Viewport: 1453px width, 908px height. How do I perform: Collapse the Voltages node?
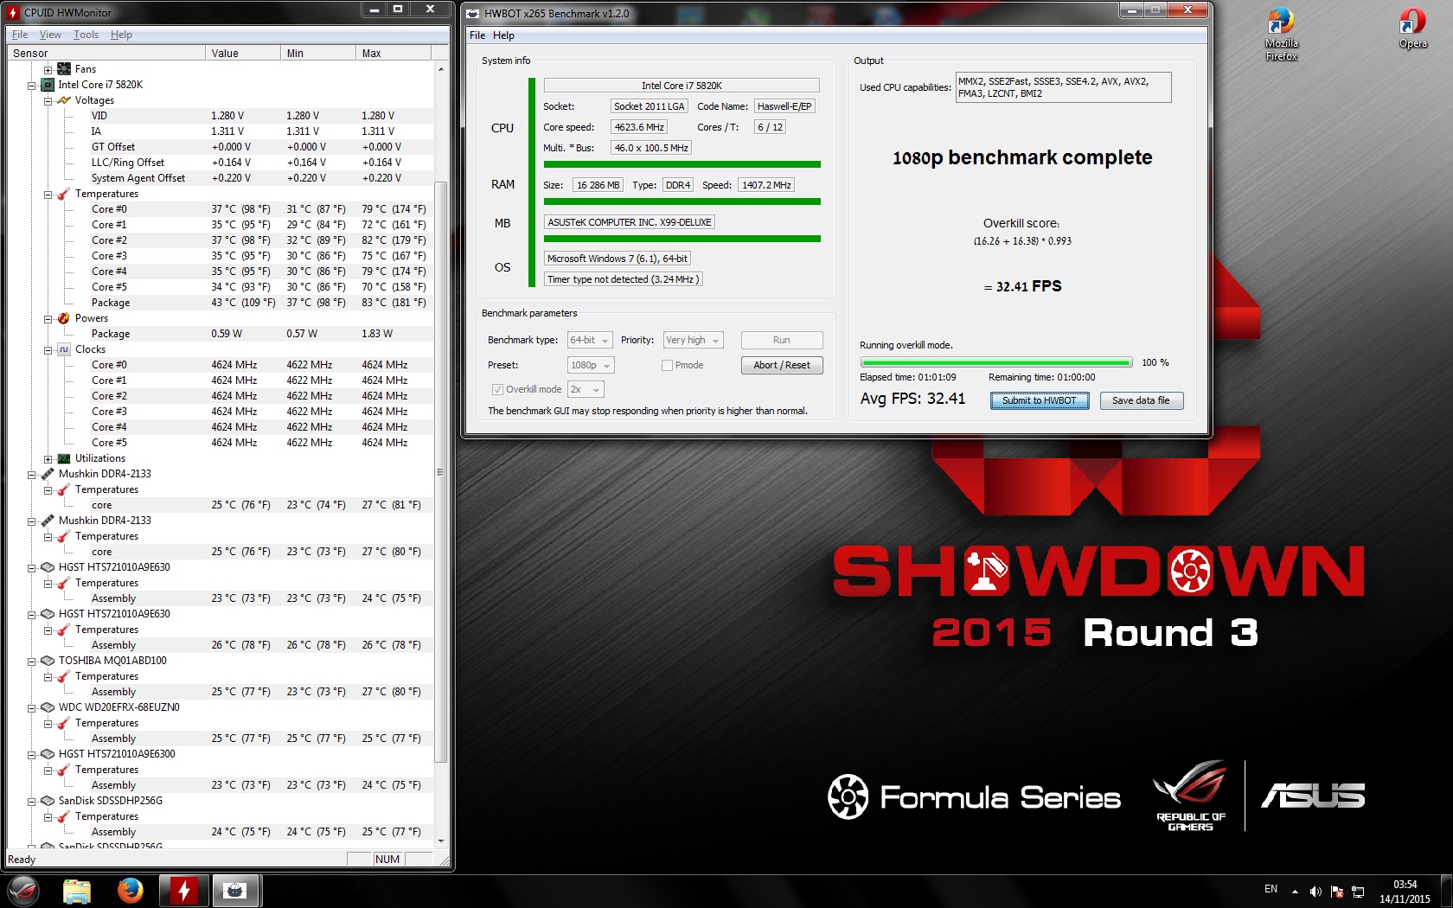click(48, 100)
